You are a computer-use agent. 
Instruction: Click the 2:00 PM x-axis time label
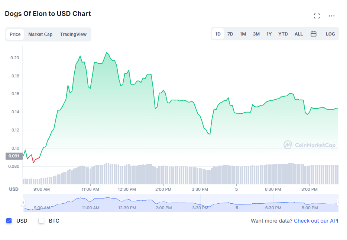(x=163, y=189)
